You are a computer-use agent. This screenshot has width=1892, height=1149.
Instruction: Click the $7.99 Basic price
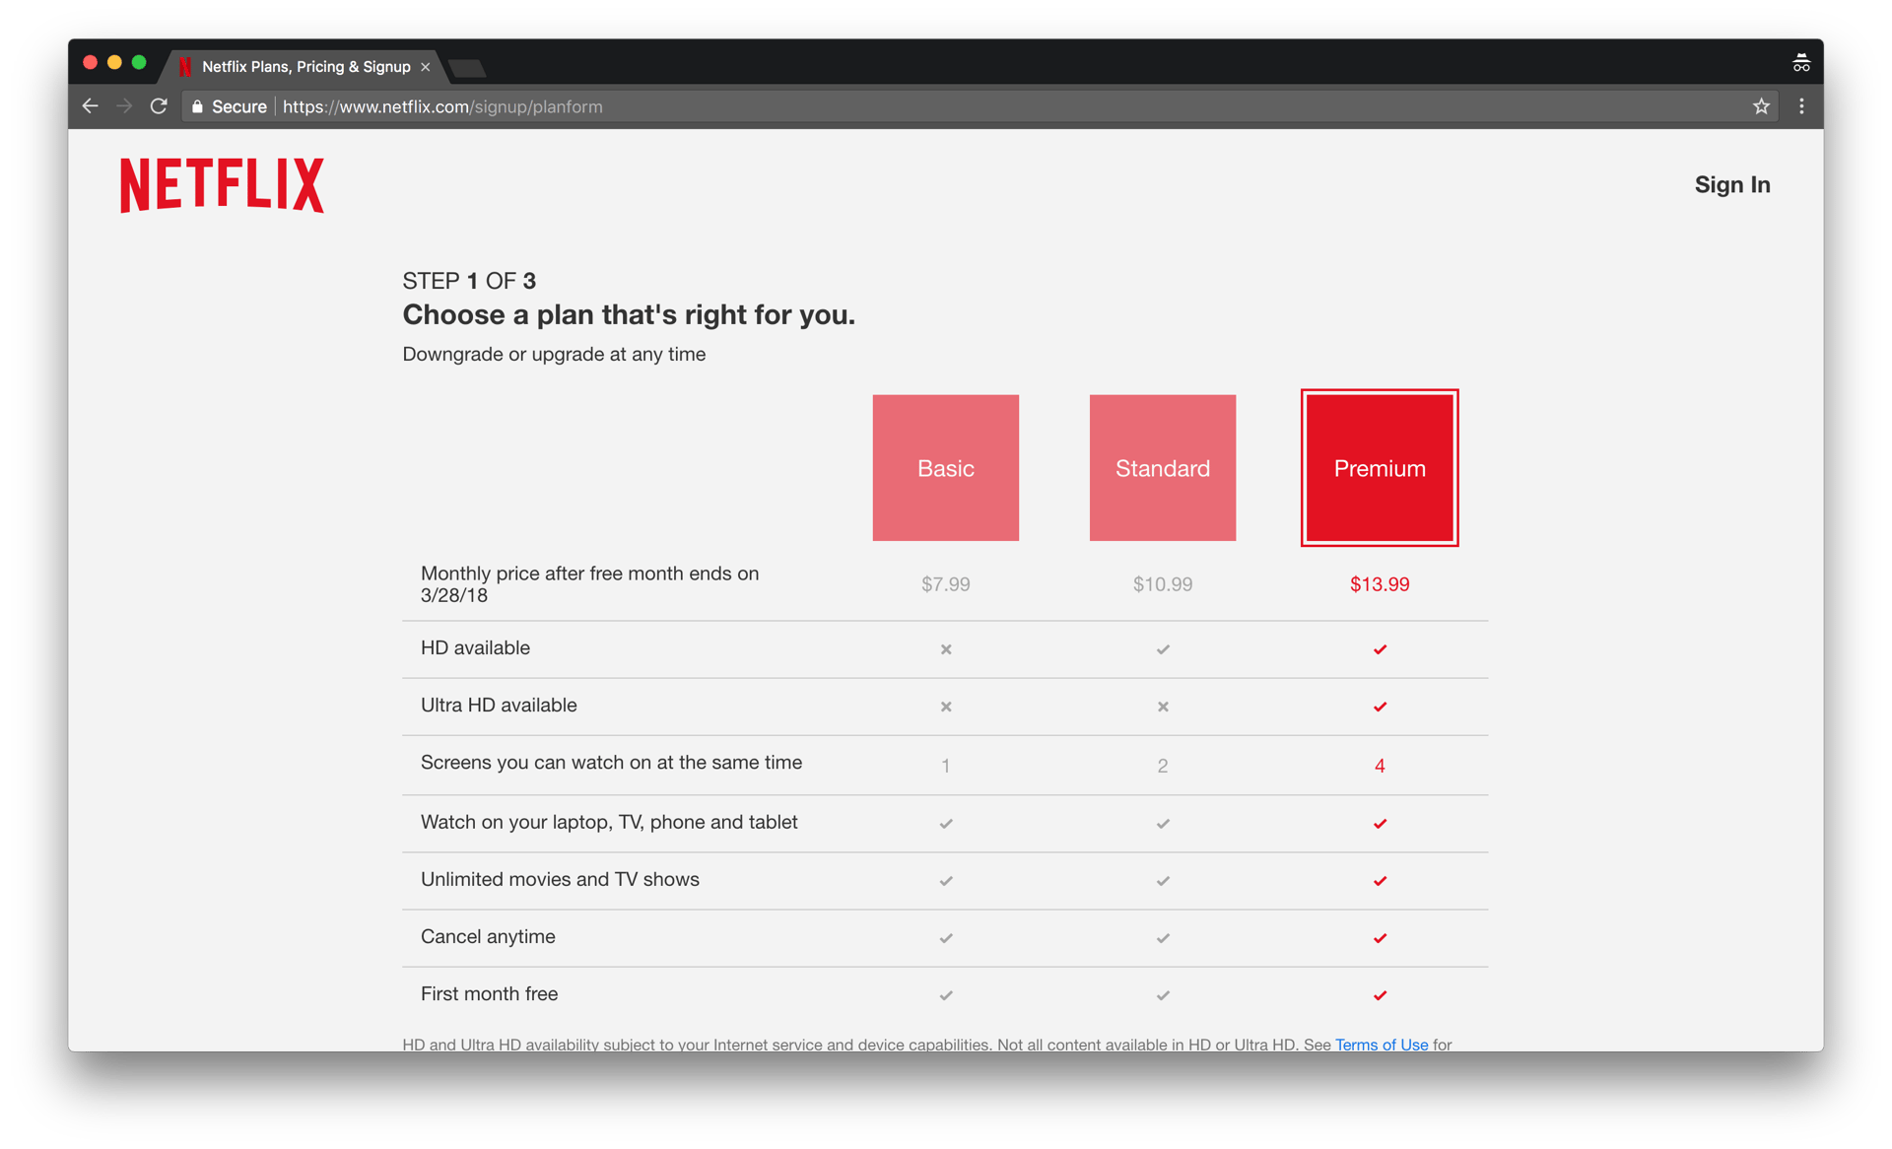945,584
